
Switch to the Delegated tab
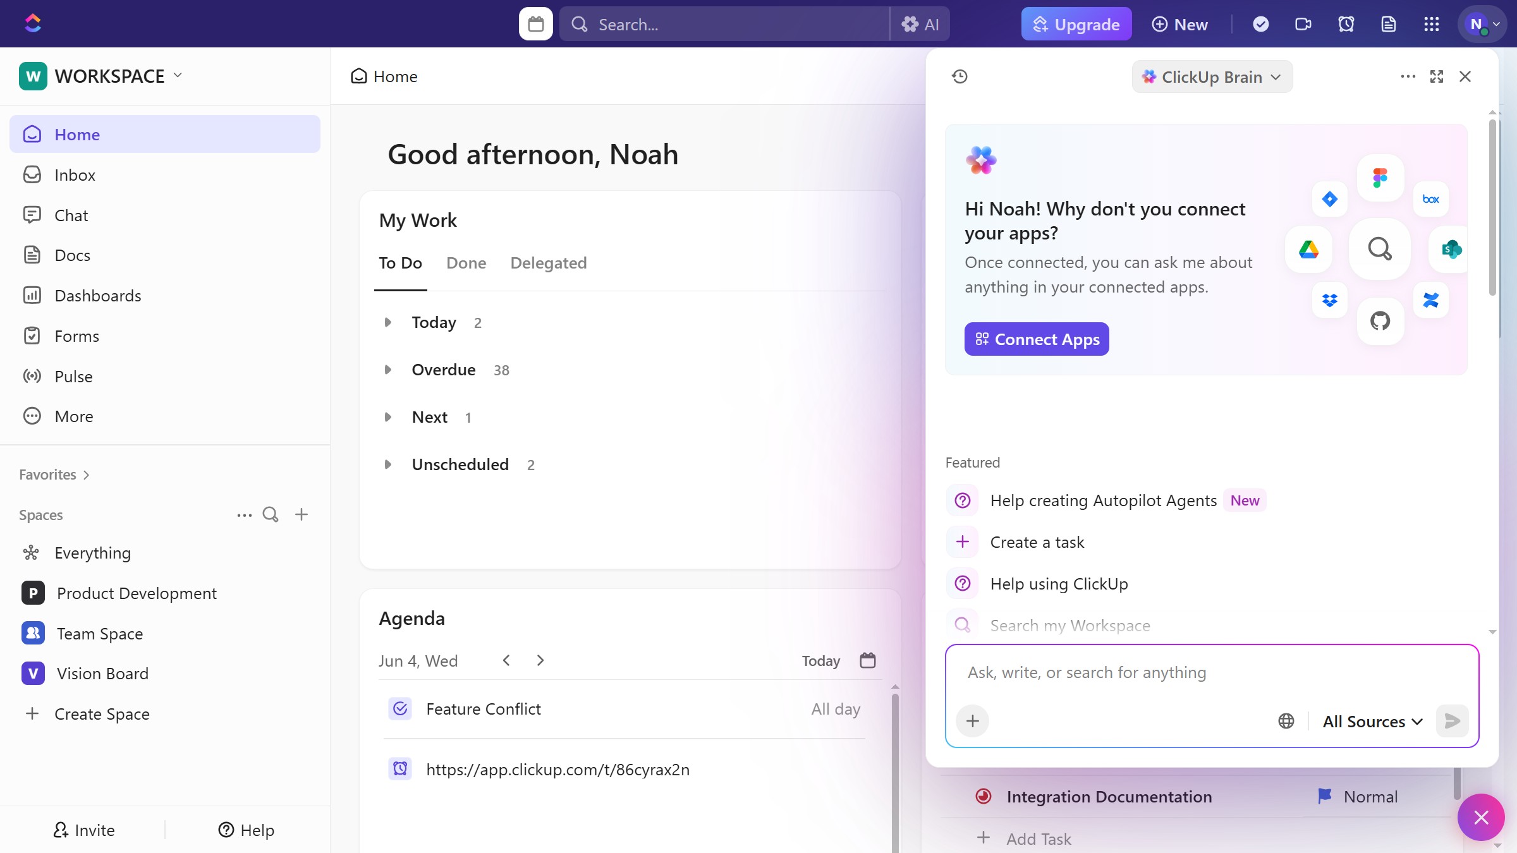pos(548,263)
